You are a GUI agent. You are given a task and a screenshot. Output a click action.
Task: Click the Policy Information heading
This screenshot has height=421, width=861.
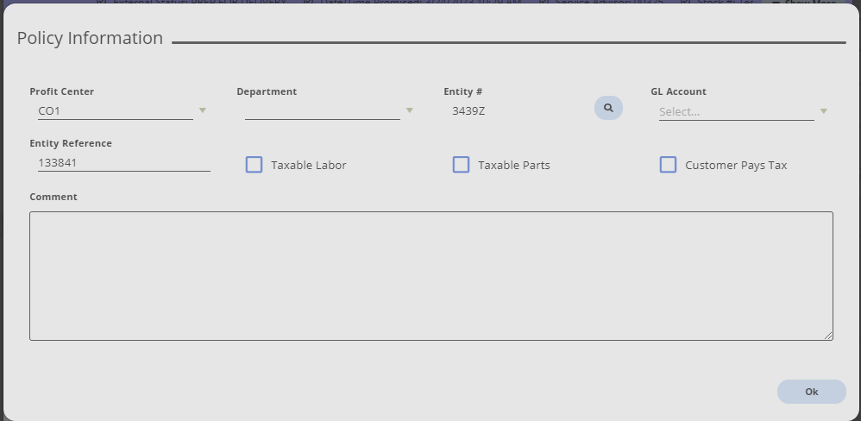click(90, 38)
